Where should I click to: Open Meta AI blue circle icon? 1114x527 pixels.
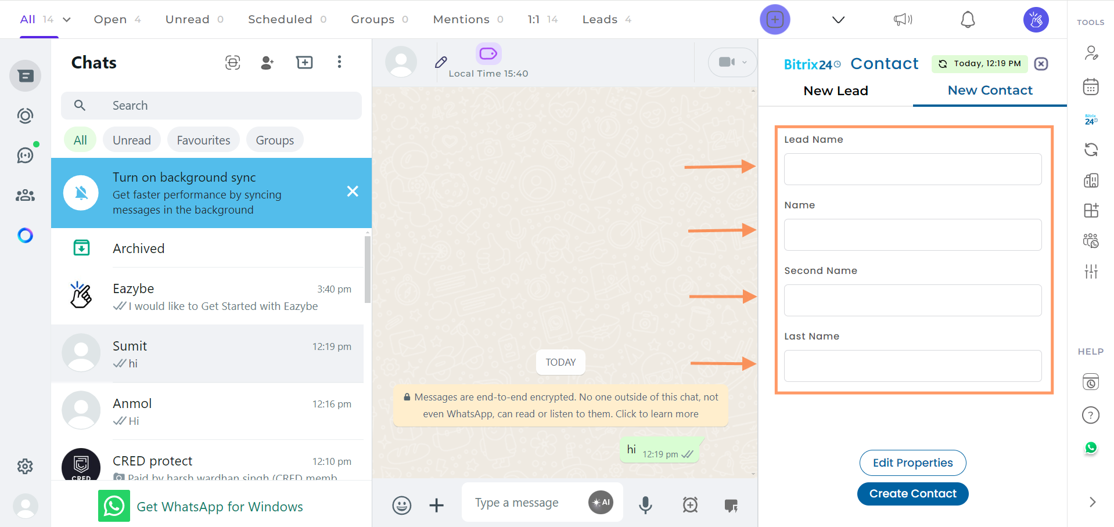[25, 235]
